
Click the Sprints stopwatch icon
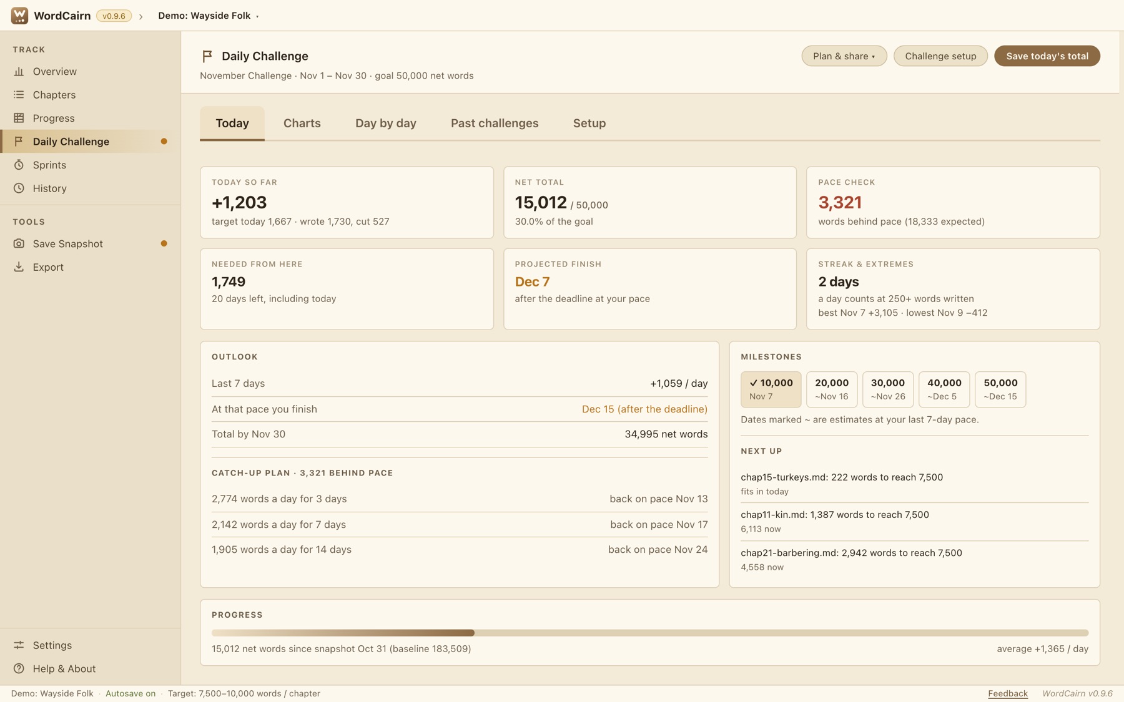[19, 165]
